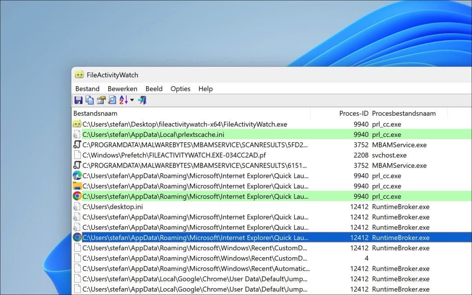
Task: Click the folder icon in the Quick Launch row
Action: [x=77, y=186]
